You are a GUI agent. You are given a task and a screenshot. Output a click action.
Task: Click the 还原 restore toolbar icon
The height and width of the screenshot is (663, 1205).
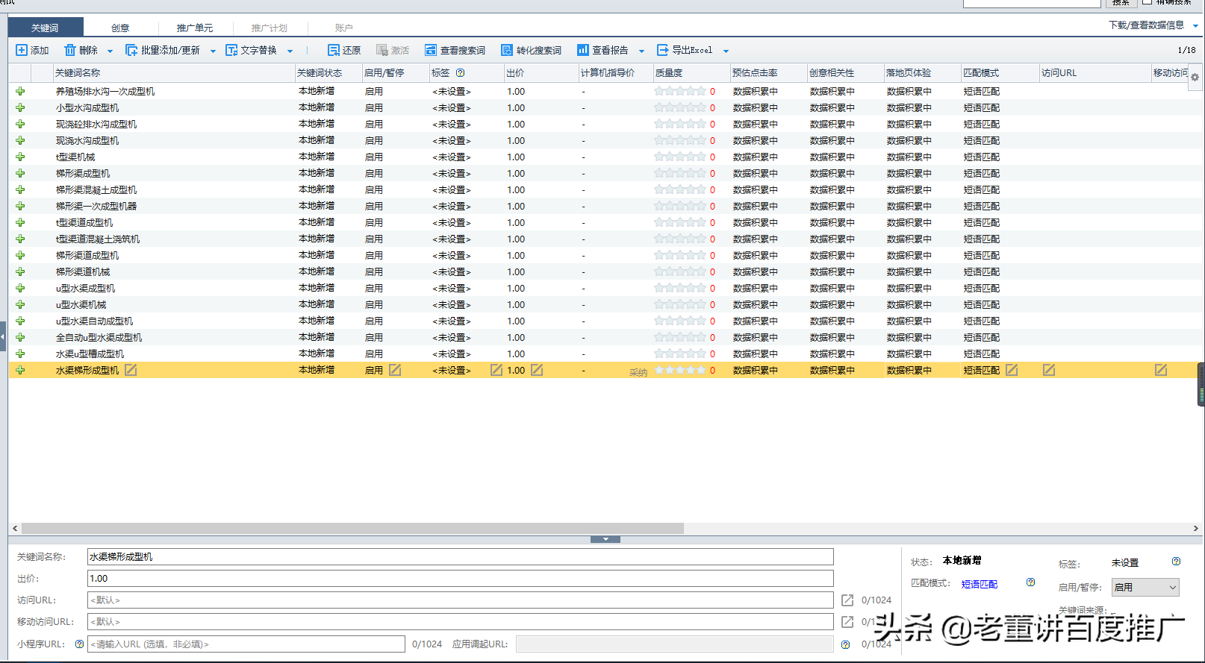pyautogui.click(x=334, y=50)
